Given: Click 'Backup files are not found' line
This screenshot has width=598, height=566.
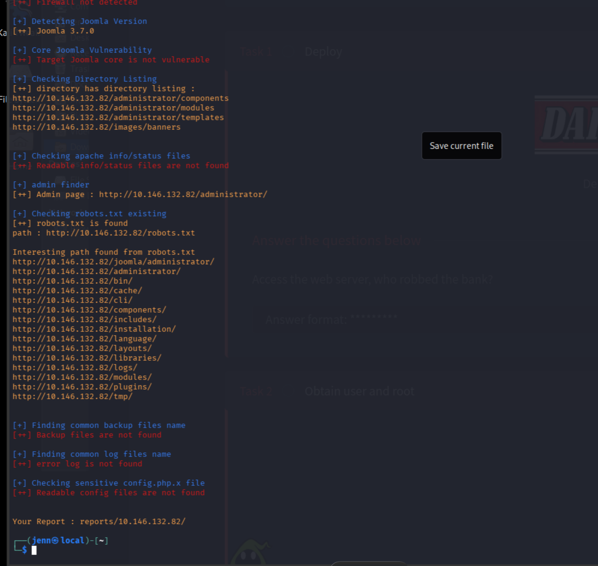Looking at the screenshot, I should pyautogui.click(x=87, y=435).
